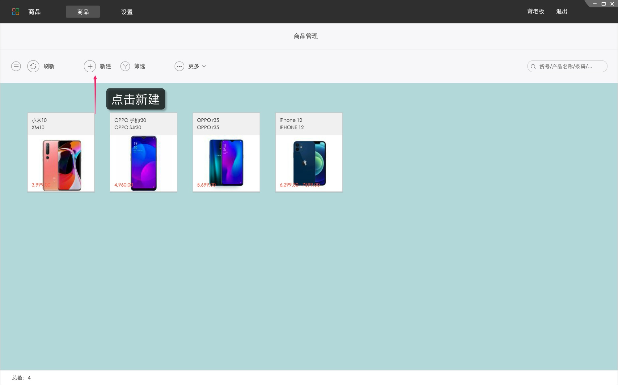Click the plus icon to create product
This screenshot has height=385, width=618.
click(x=90, y=66)
